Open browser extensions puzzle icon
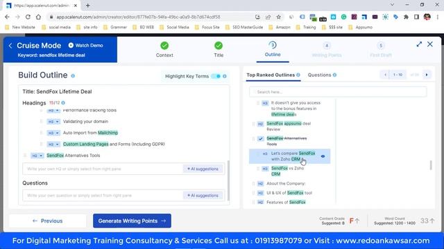The image size is (444, 249). (x=406, y=17)
